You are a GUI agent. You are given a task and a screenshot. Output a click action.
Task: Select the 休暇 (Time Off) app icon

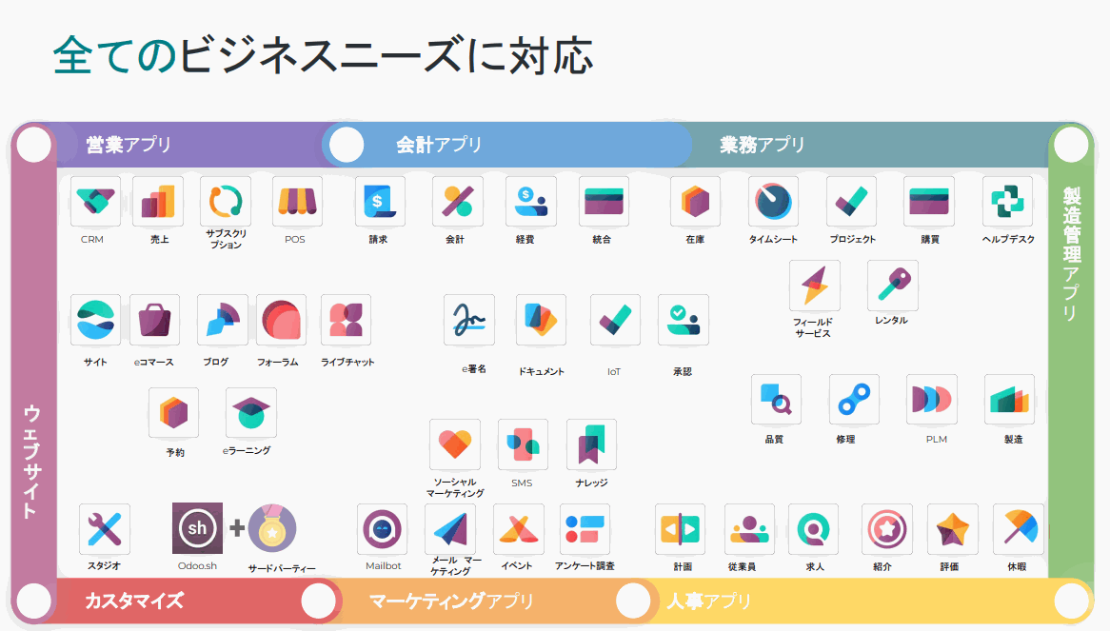tap(1018, 529)
